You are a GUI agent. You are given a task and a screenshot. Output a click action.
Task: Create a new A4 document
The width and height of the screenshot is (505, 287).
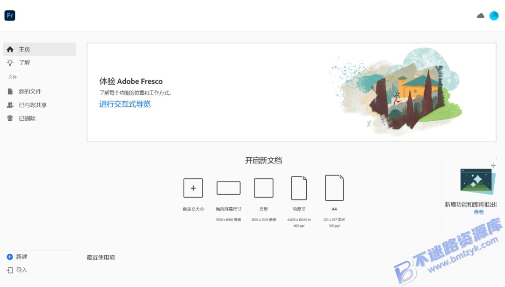click(334, 187)
